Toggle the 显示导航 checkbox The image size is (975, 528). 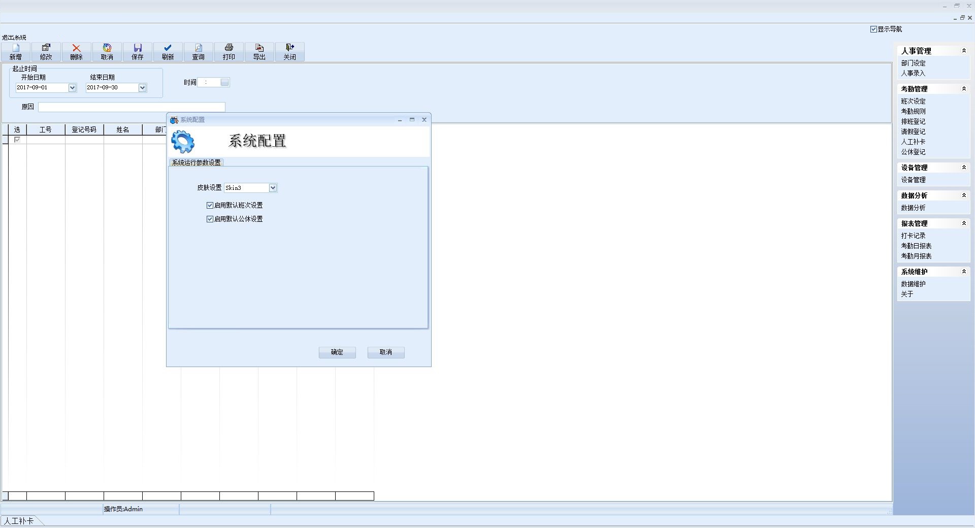[873, 29]
